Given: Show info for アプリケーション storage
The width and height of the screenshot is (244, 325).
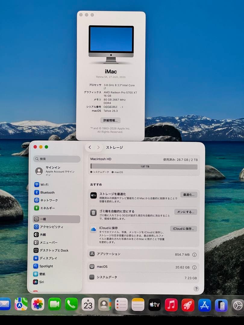Looking at the screenshot, I should coord(194,255).
